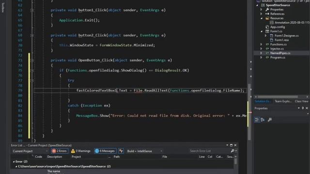Click Solution Explorer horizontal scrollbar thumb
The image size is (310, 174).
point(278,97)
